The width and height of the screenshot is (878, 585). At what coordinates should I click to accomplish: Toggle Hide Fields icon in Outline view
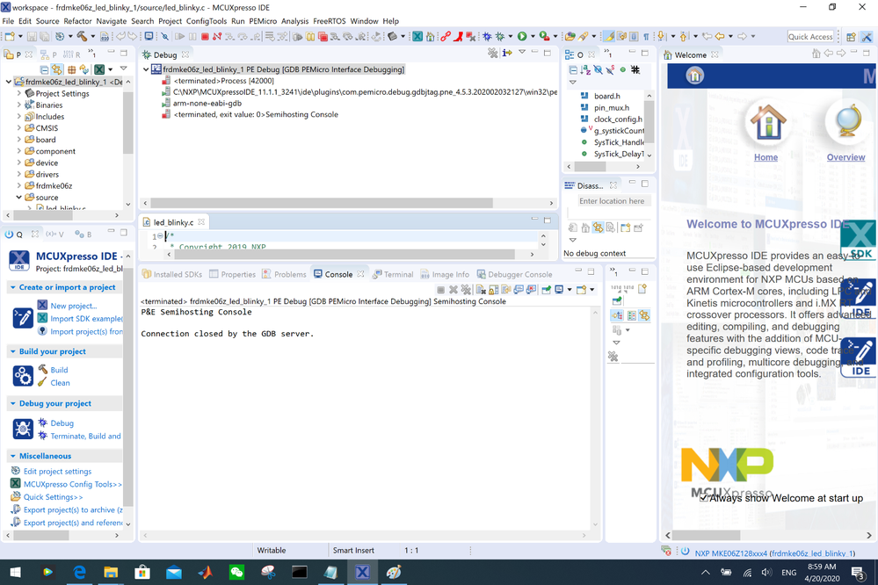tap(598, 70)
